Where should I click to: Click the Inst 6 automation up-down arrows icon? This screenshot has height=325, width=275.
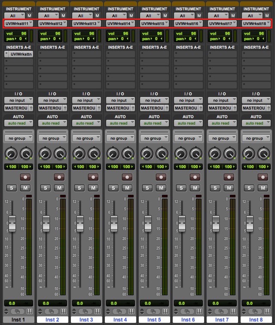pyautogui.click(x=176, y=311)
